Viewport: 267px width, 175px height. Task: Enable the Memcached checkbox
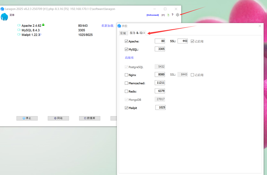[126, 83]
